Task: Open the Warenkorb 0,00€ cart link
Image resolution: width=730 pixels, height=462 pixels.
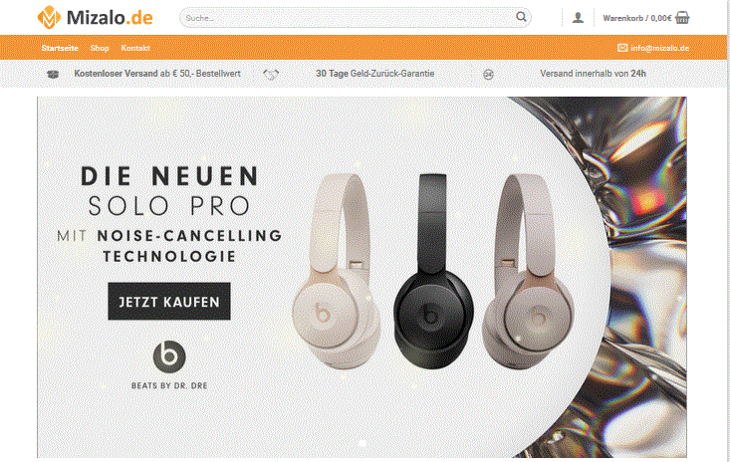Action: pyautogui.click(x=637, y=18)
